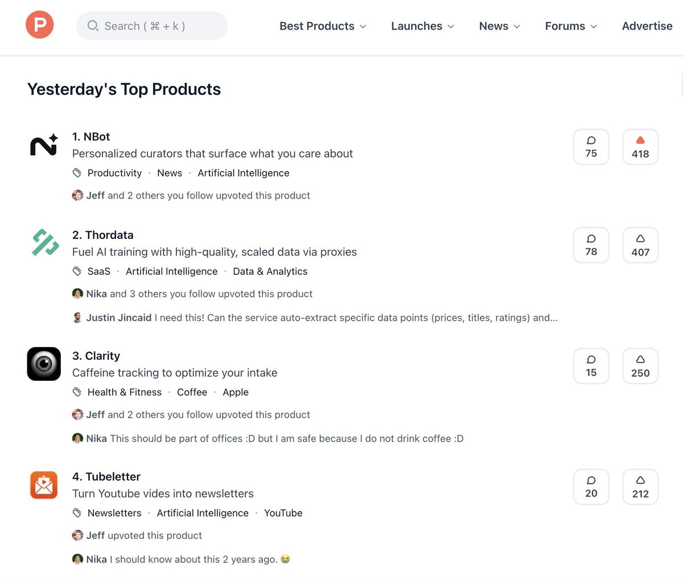Select NBot's Productivity topic
The height and width of the screenshot is (581, 683).
click(114, 173)
